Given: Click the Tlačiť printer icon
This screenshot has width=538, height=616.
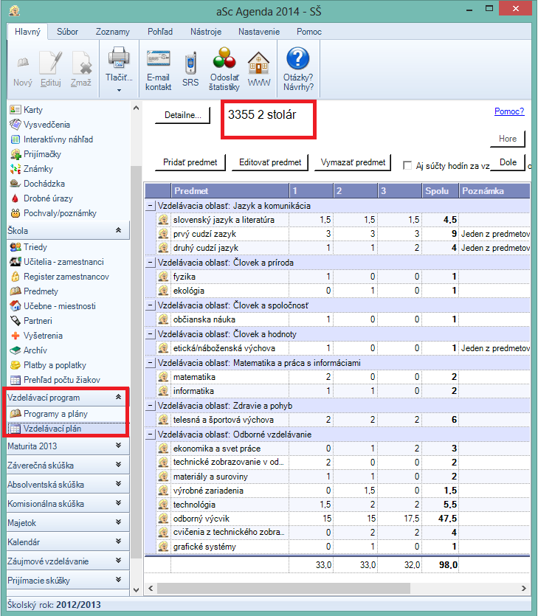Looking at the screenshot, I should (119, 58).
